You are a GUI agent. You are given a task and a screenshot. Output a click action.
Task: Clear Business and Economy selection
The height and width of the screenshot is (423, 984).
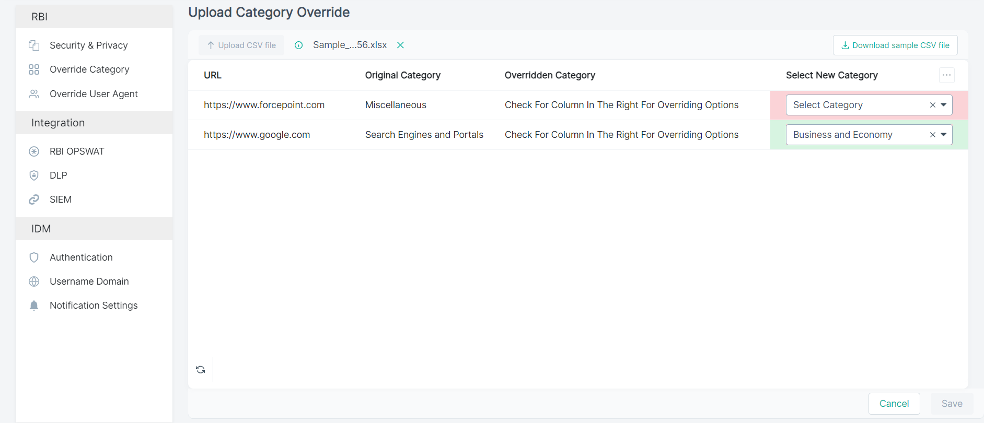[x=933, y=135]
